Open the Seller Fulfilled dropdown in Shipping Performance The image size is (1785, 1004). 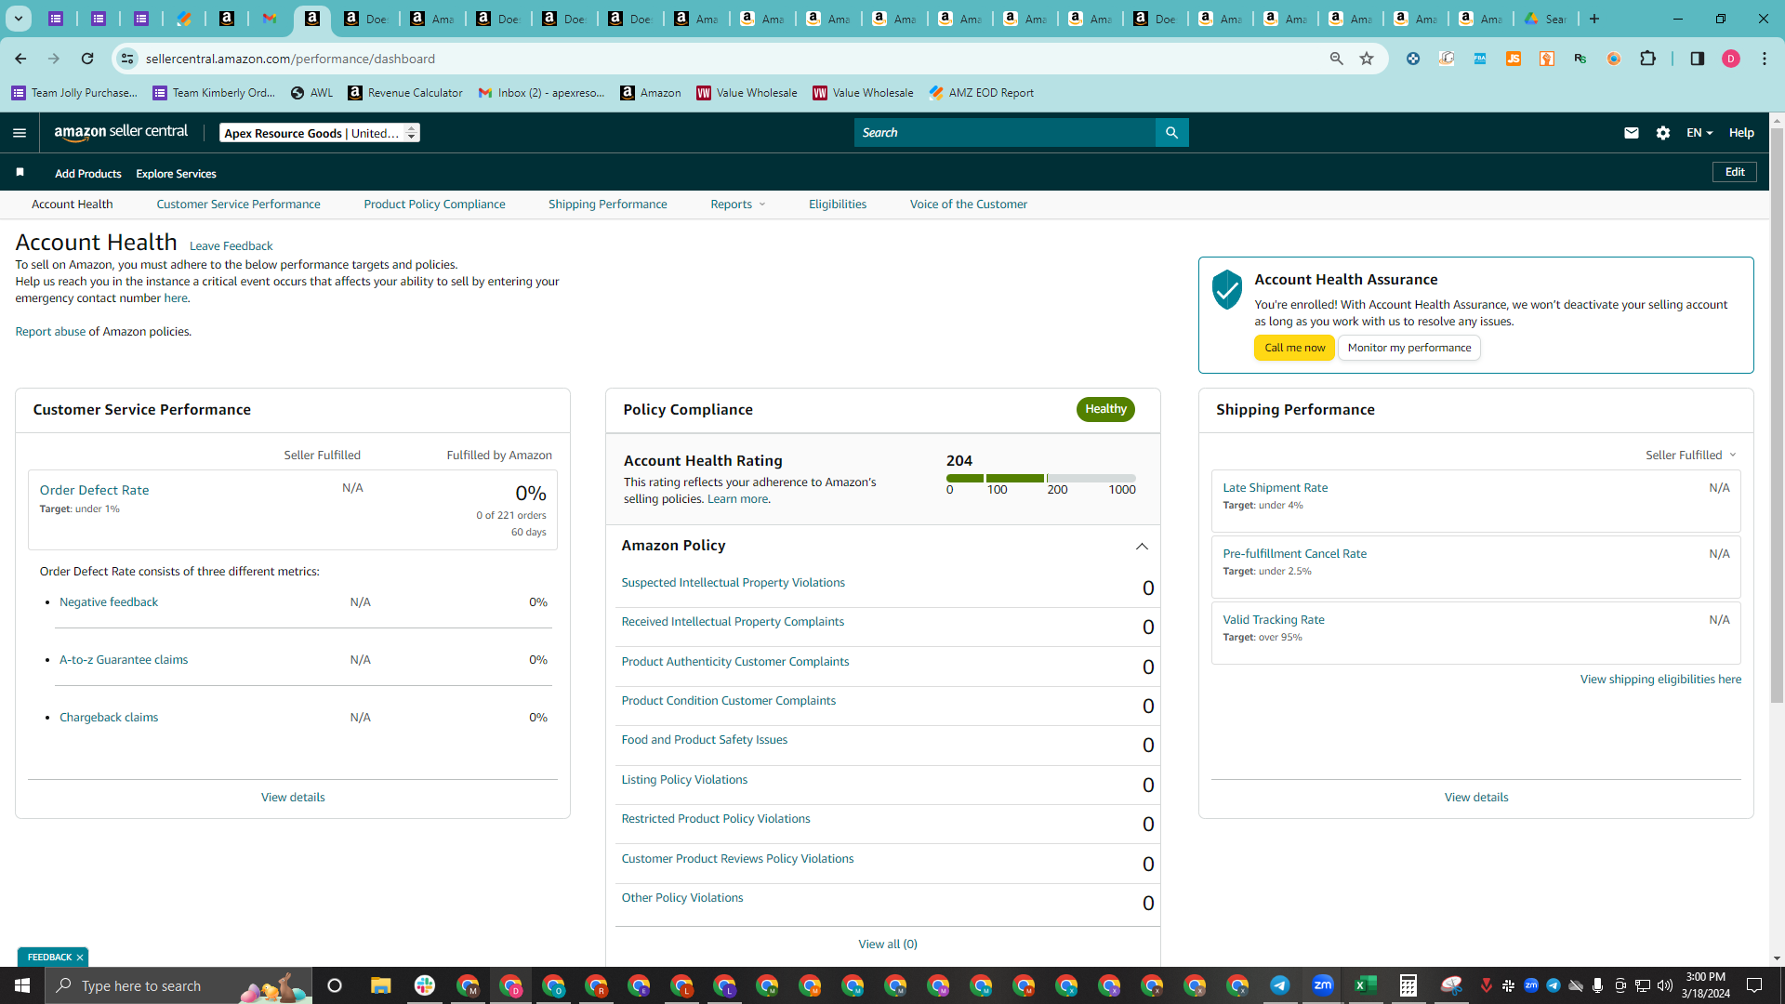1691,455
